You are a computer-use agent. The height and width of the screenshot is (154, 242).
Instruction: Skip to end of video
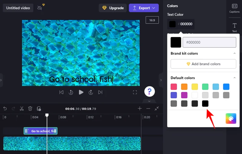point(100,92)
